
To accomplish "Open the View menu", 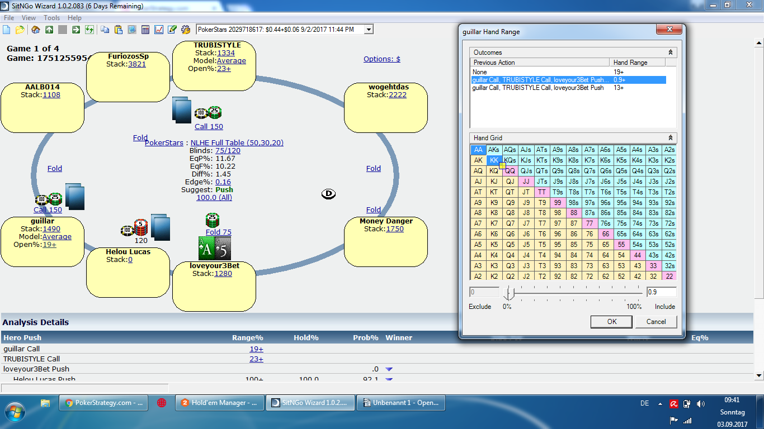I will click(x=29, y=18).
